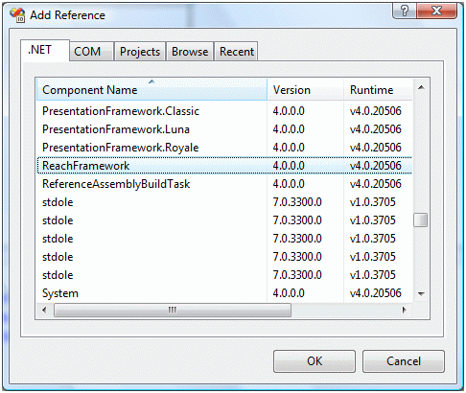Show the Recent tab
The image size is (466, 393).
(236, 52)
